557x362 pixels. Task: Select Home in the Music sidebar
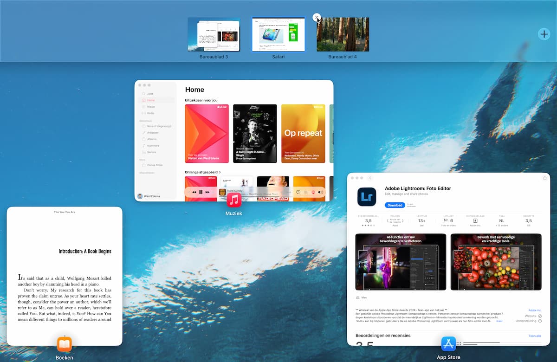pos(156,100)
